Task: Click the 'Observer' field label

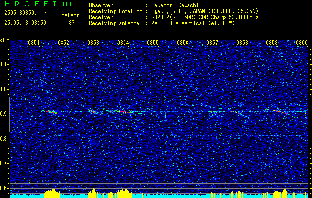Action: (x=101, y=5)
